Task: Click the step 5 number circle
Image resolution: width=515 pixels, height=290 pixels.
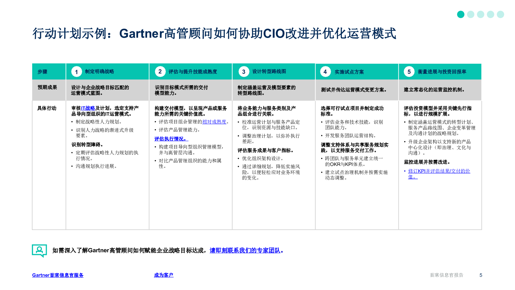Action: [409, 72]
